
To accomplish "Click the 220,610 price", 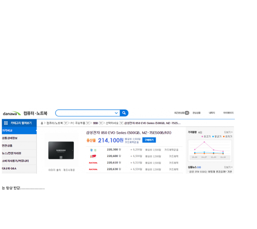I will [113, 163].
